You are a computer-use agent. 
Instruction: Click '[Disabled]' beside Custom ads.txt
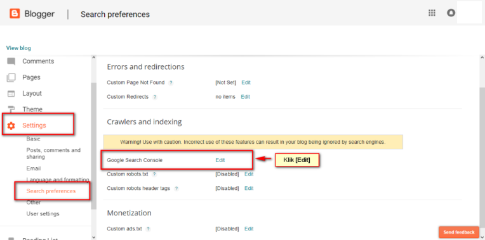tap(227, 229)
